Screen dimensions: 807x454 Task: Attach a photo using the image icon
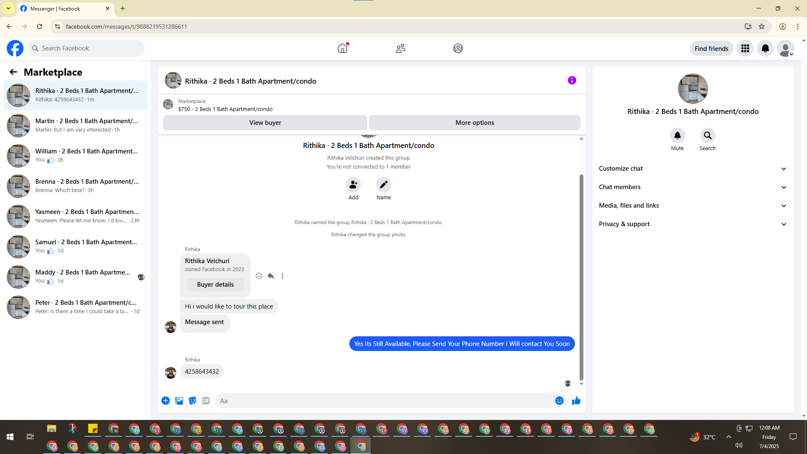pyautogui.click(x=179, y=401)
